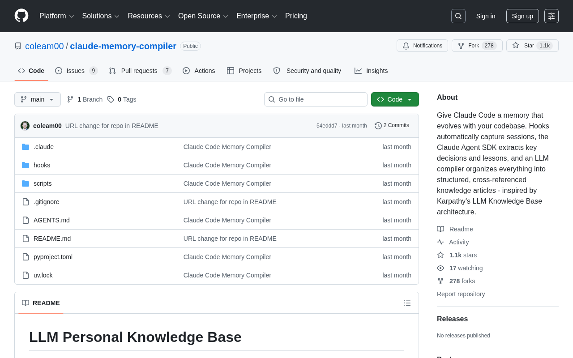The height and width of the screenshot is (358, 573).
Task: Open the coleam00 owner link
Action: [x=44, y=46]
